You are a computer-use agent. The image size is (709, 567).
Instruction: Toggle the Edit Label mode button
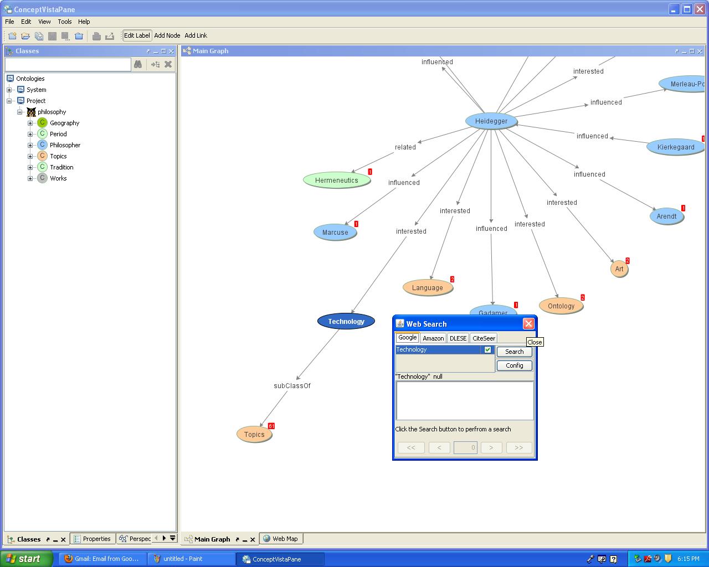coord(137,35)
